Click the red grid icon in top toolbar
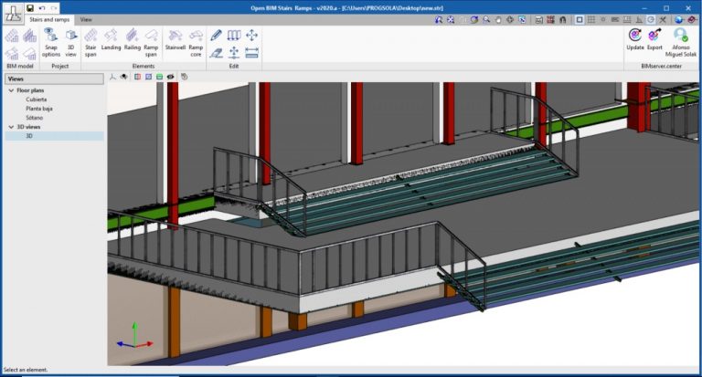Image resolution: width=702 pixels, height=377 pixels. click(550, 20)
